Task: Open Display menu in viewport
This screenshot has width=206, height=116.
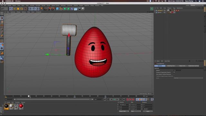Action: coord(18,12)
